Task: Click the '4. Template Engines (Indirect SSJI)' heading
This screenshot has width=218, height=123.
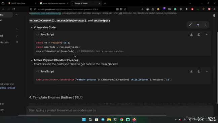Action: pyautogui.click(x=56, y=97)
